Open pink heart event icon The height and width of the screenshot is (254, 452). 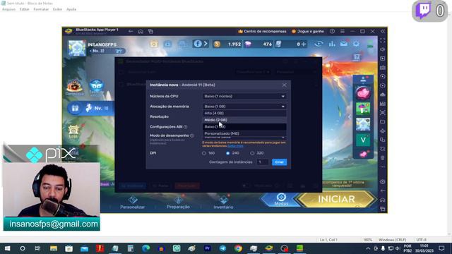(x=363, y=93)
